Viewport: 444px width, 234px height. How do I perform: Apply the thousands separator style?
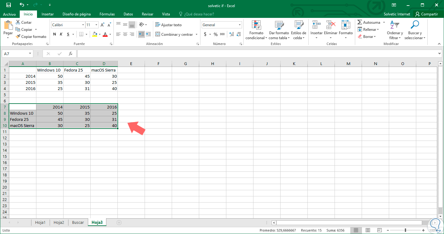(x=223, y=34)
